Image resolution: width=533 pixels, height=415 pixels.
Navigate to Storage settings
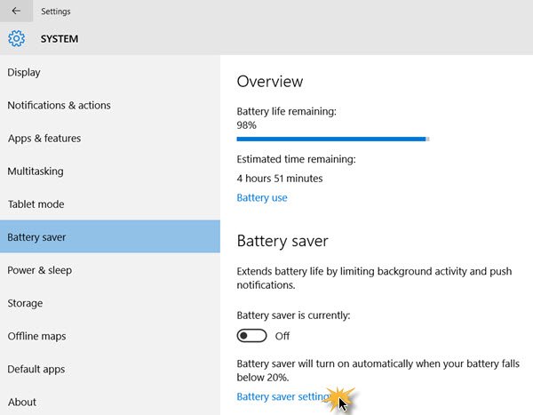25,303
